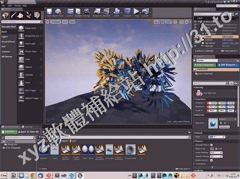Toggle visibility eye for SkyLight actor
The width and height of the screenshot is (240, 179).
click(x=195, y=46)
